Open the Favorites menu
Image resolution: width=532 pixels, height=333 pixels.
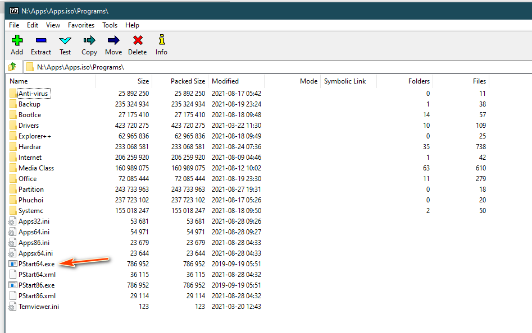click(x=81, y=25)
